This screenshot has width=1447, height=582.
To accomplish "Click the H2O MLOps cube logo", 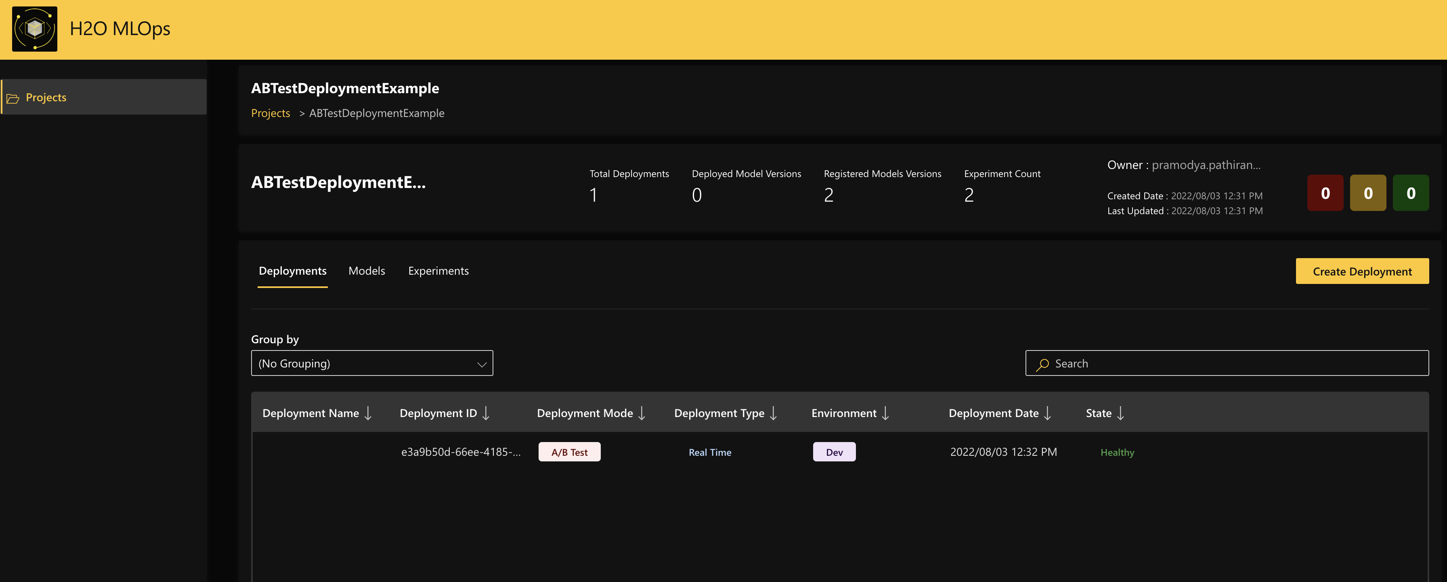I will click(35, 29).
